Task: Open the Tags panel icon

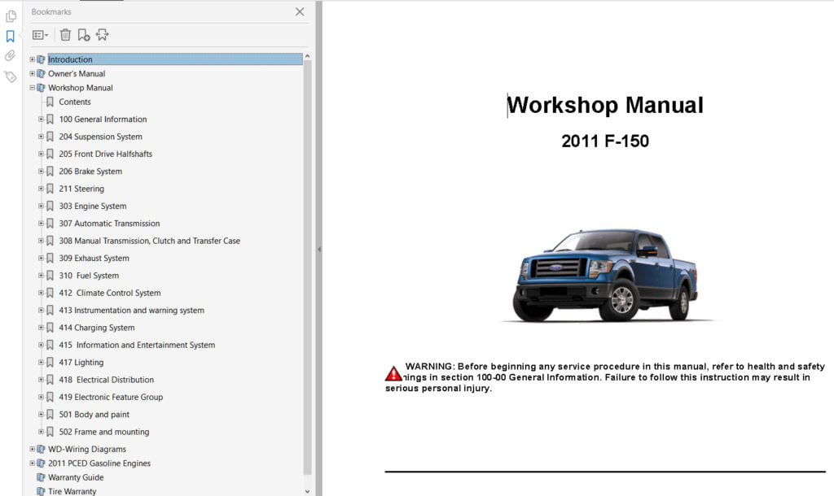Action: [11, 76]
